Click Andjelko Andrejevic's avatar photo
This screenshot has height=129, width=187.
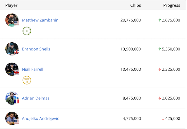12,118
